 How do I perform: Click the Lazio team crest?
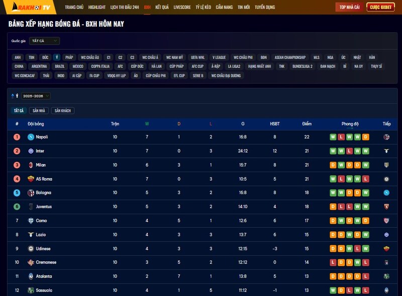31,235
